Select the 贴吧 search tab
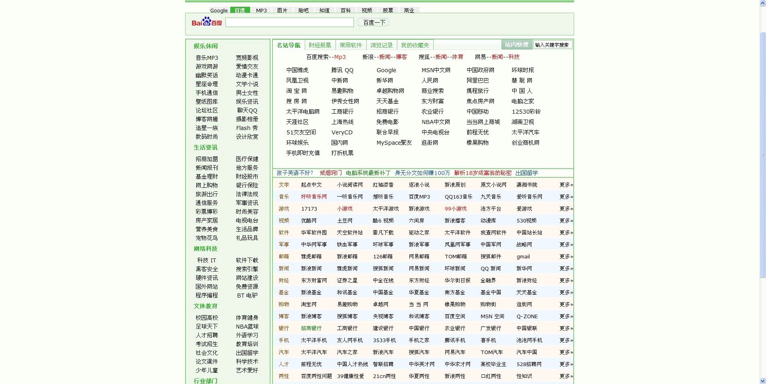 click(303, 10)
